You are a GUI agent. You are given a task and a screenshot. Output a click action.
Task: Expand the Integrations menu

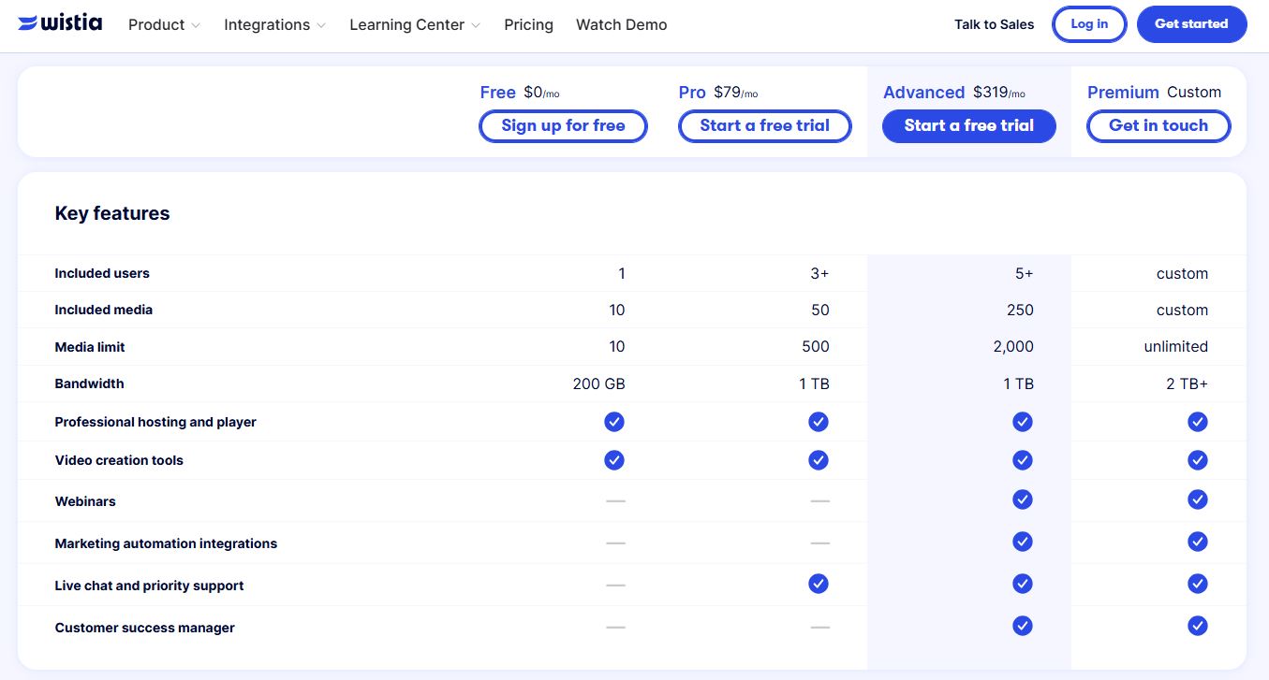click(274, 24)
